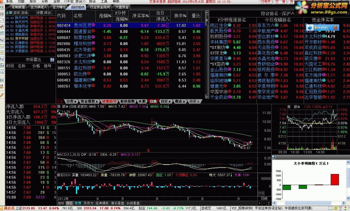This screenshot has height=211, width=350.
Task: Select the 长线看盘 bottom tab
Action: pyautogui.click(x=133, y=203)
